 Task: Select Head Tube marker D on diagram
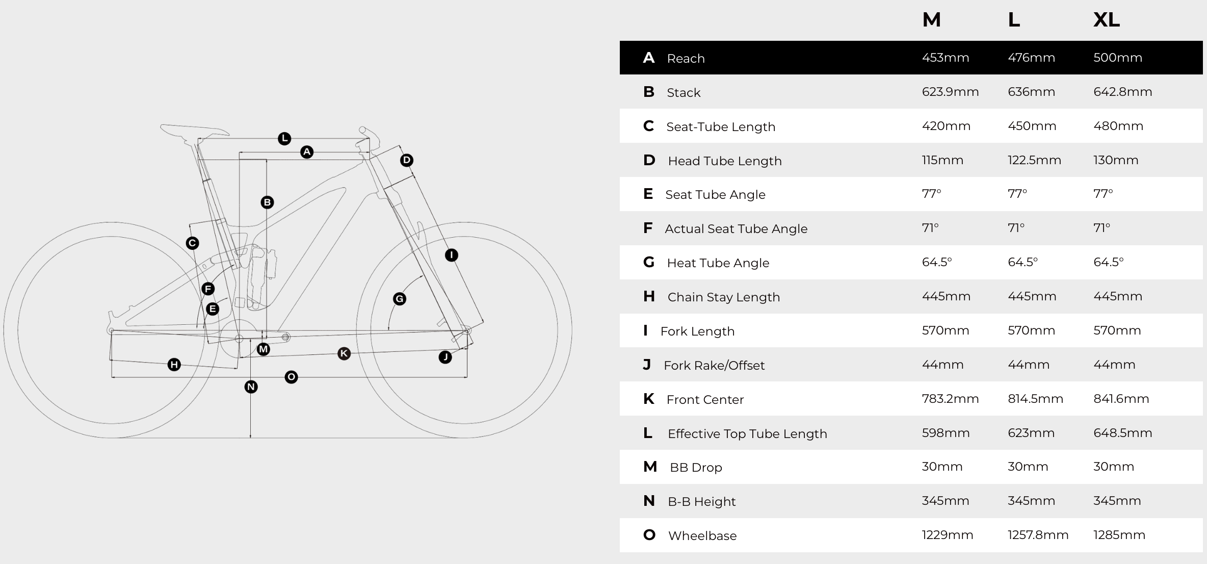[406, 161]
